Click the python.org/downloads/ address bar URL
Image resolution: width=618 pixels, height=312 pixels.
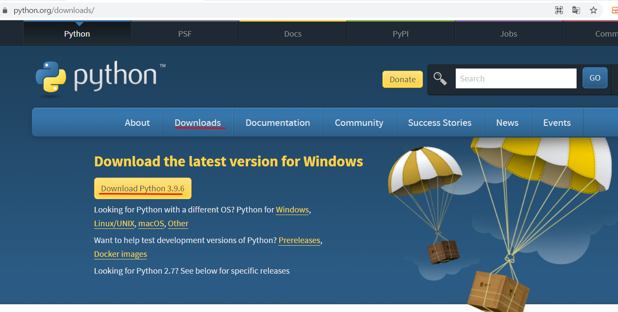[54, 10]
